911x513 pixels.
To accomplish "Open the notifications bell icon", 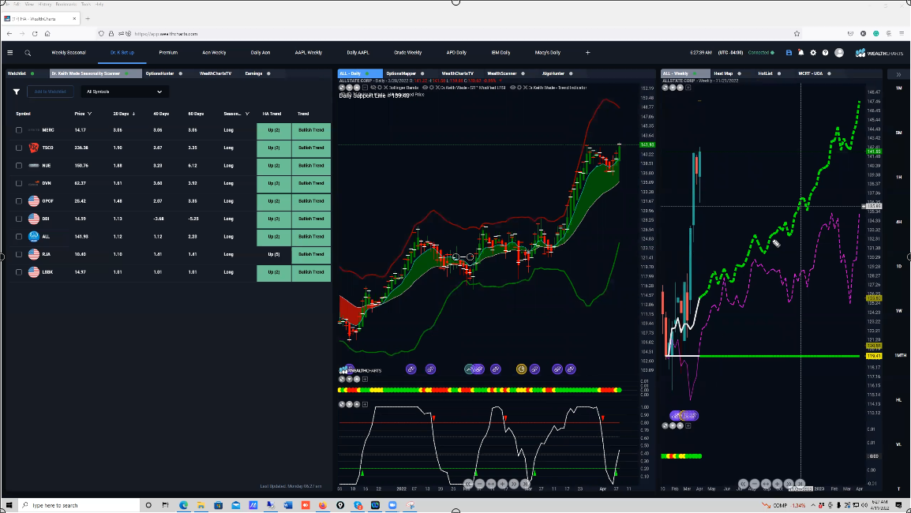I will pyautogui.click(x=800, y=52).
